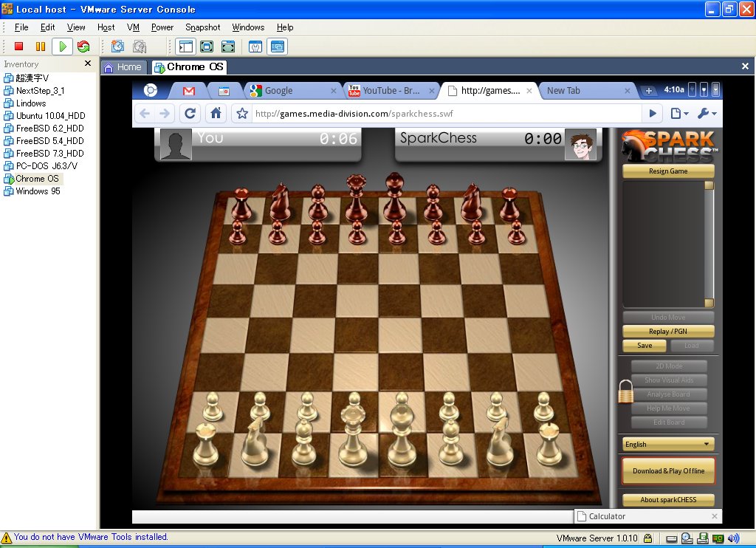Click the 2D Mode button
Image resolution: width=756 pixels, height=548 pixels.
pyautogui.click(x=669, y=366)
